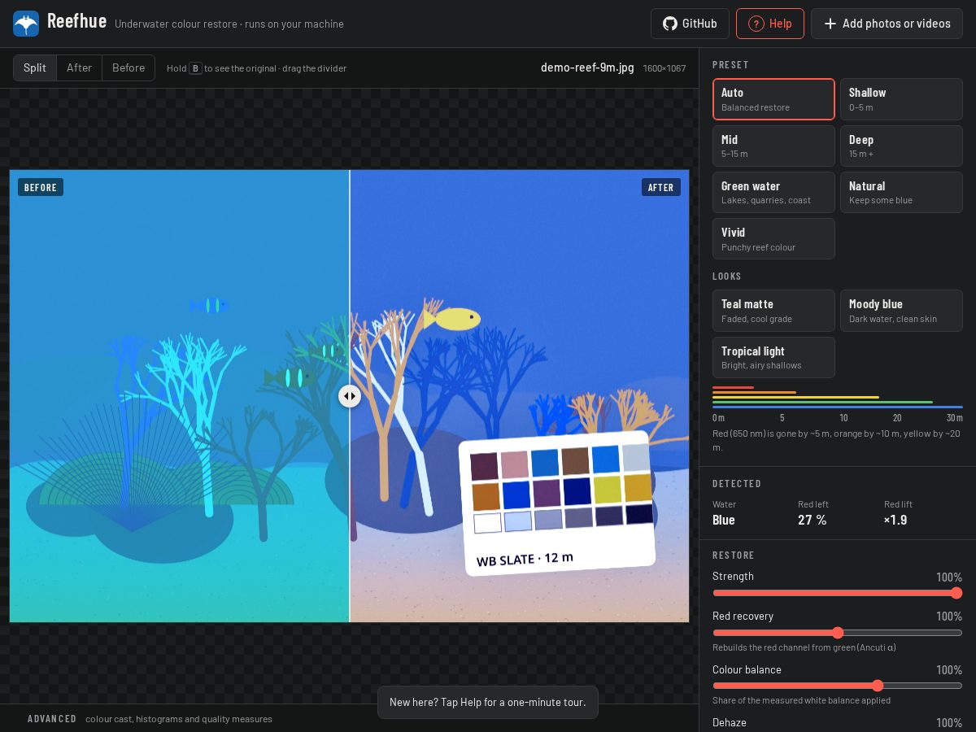Screen dimensions: 976x732
Task: Click the B key hint
Action: tap(195, 68)
